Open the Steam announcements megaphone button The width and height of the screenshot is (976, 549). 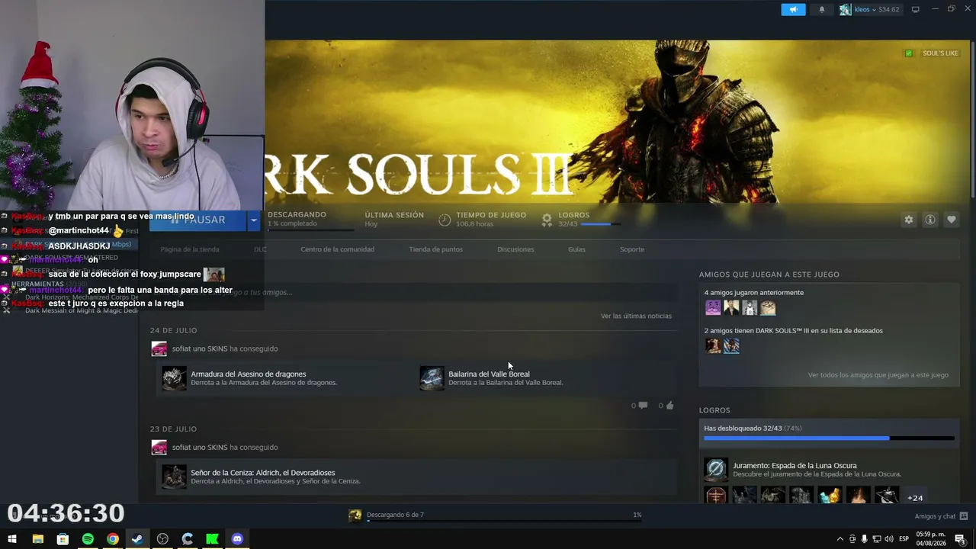coord(793,9)
